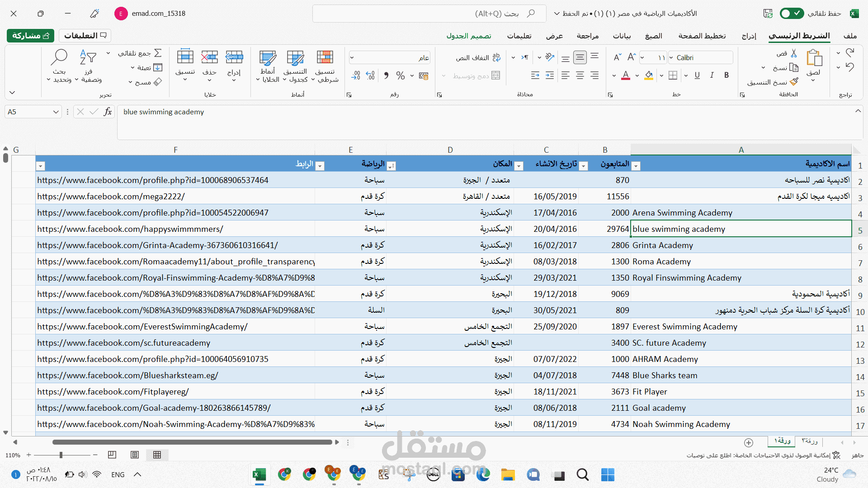Viewport: 868px width, 488px height.
Task: Toggle the AutoSave switch
Action: coord(792,14)
